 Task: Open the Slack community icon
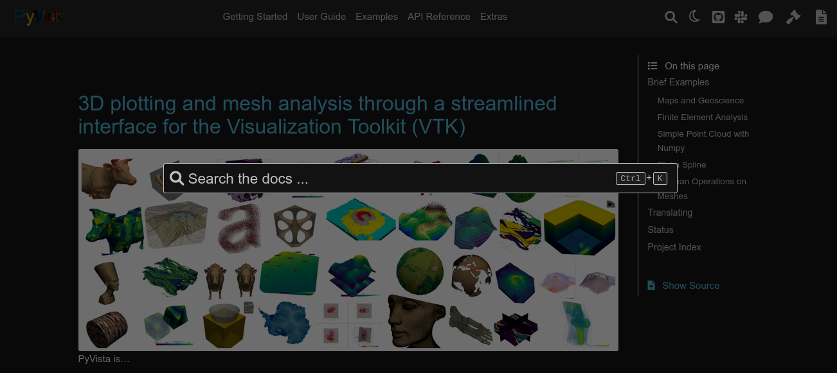tap(741, 17)
